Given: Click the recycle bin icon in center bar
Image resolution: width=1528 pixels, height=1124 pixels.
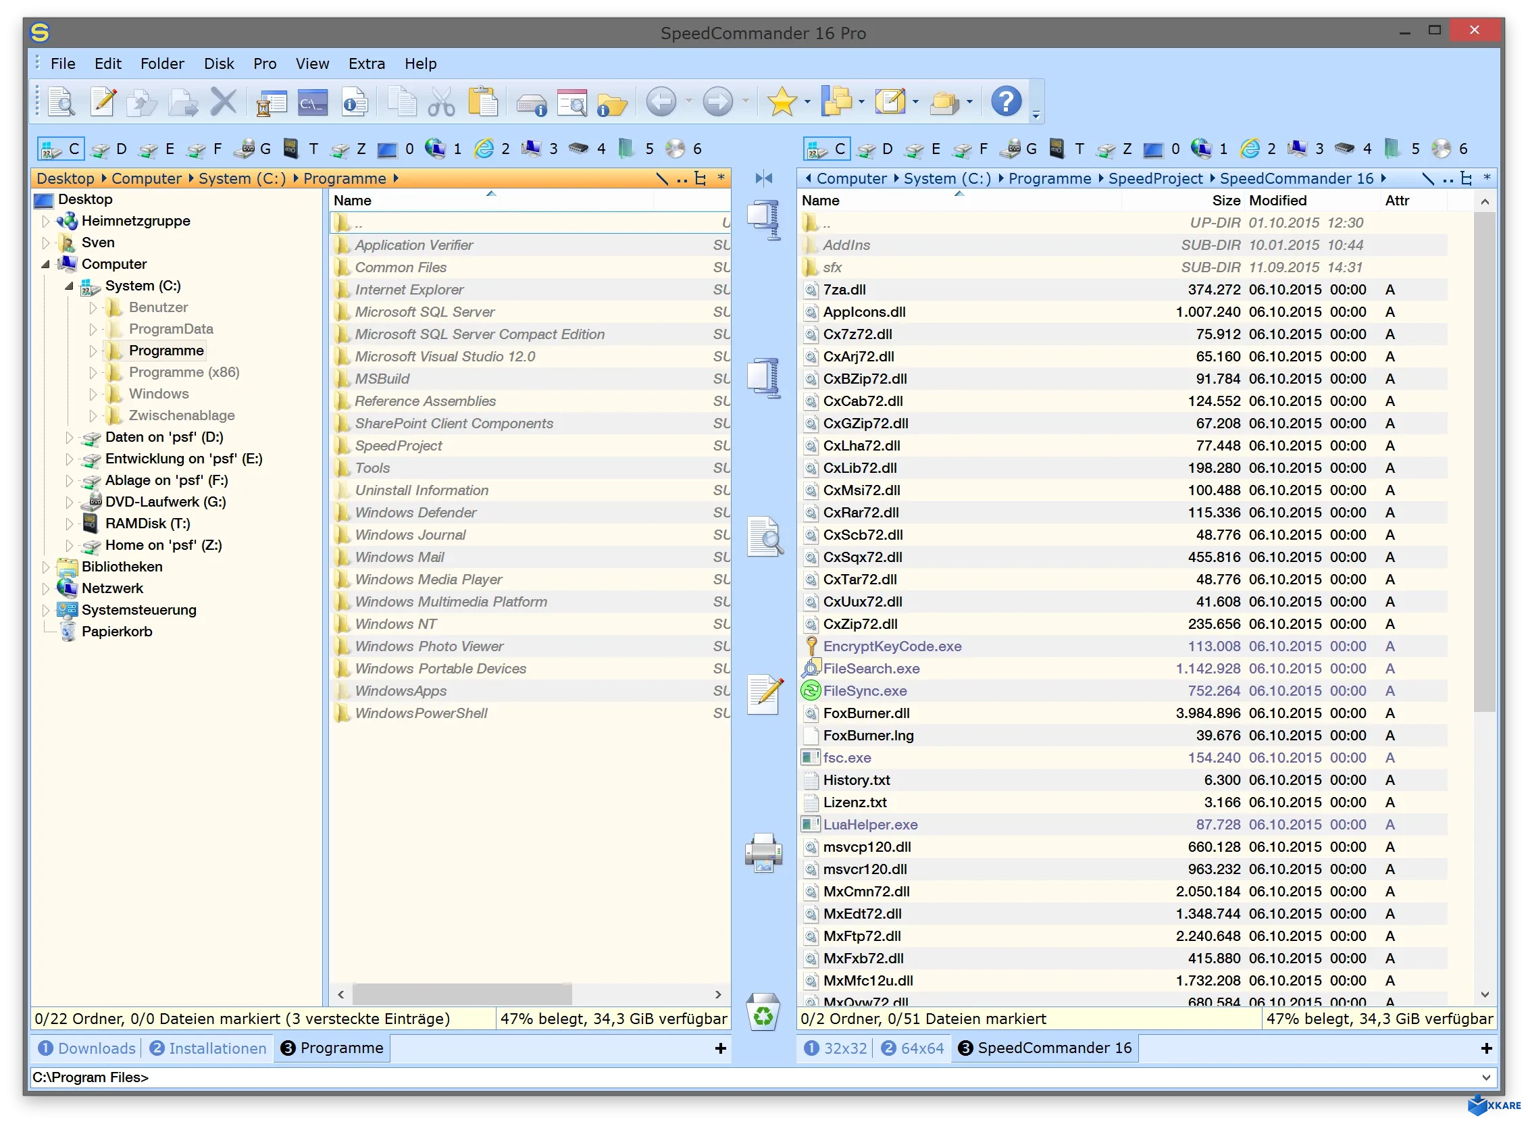Looking at the screenshot, I should (763, 1011).
